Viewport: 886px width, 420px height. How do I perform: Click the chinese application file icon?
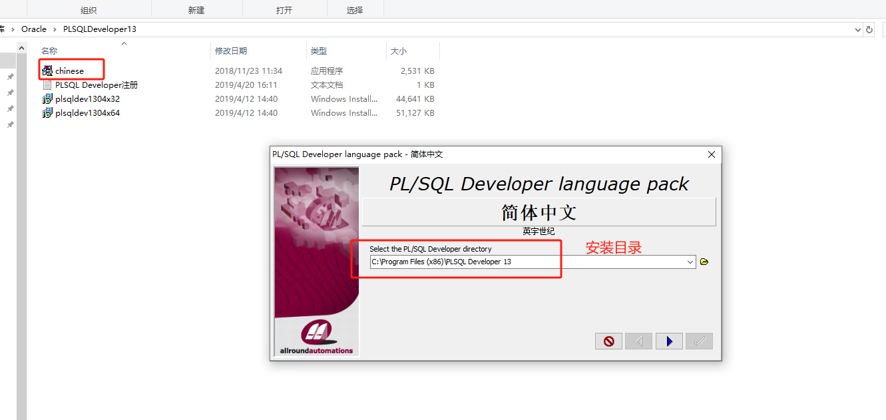coord(47,70)
